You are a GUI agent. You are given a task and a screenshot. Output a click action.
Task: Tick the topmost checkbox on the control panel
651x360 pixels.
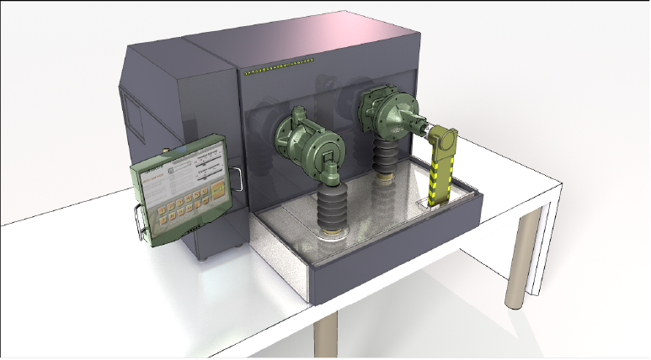171,170
